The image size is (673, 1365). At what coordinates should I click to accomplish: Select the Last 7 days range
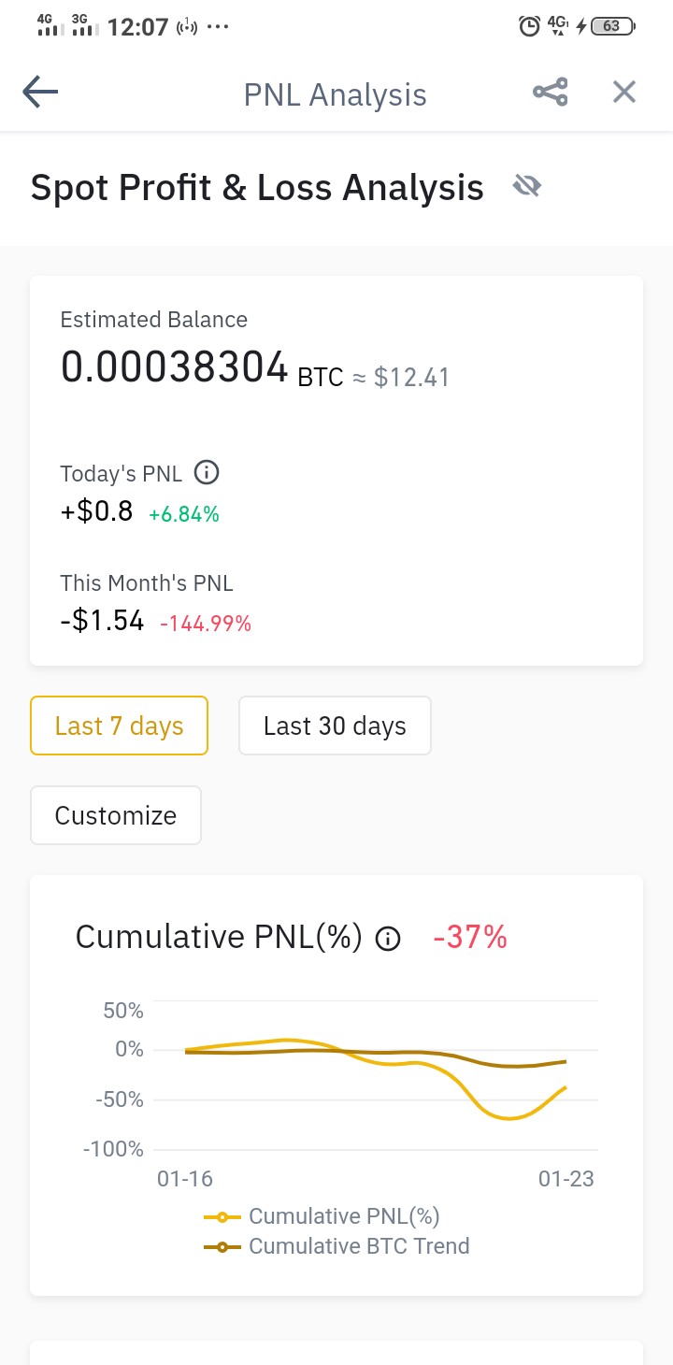119,726
